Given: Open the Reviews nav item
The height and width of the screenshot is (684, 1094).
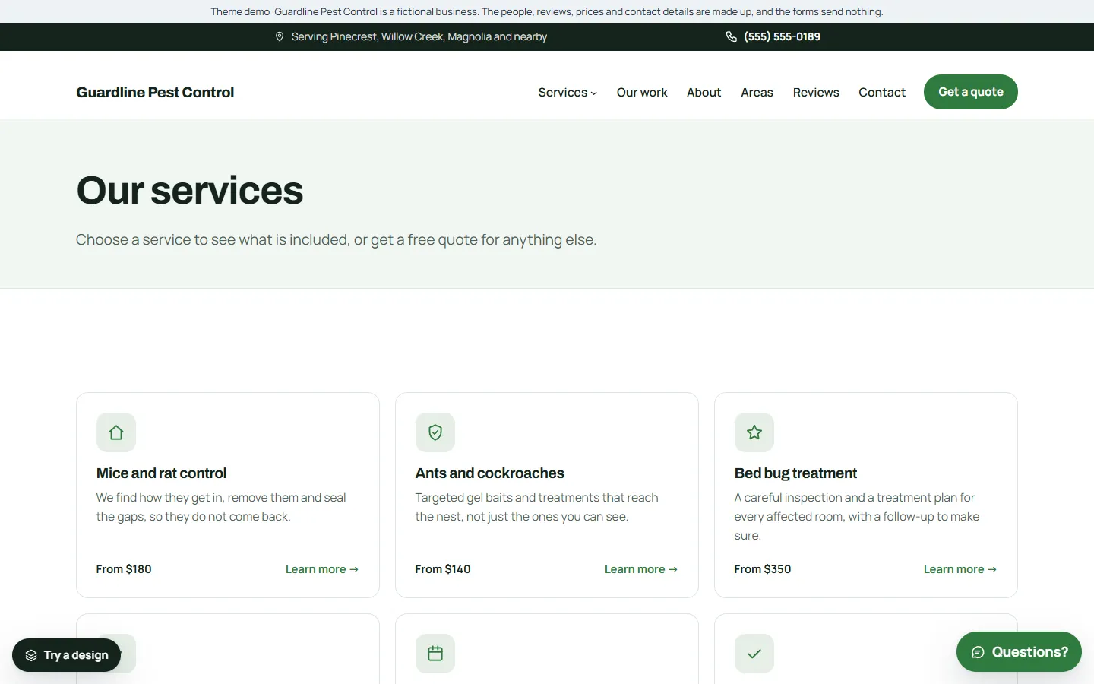Looking at the screenshot, I should pos(816,92).
